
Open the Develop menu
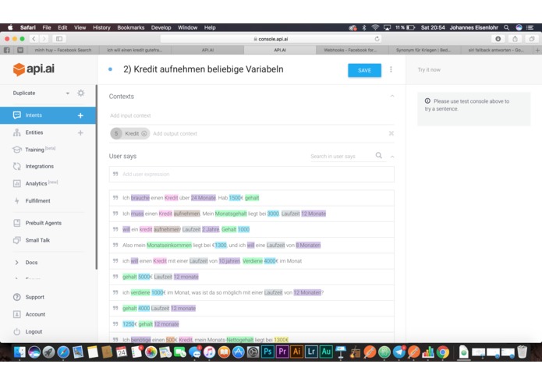161,27
